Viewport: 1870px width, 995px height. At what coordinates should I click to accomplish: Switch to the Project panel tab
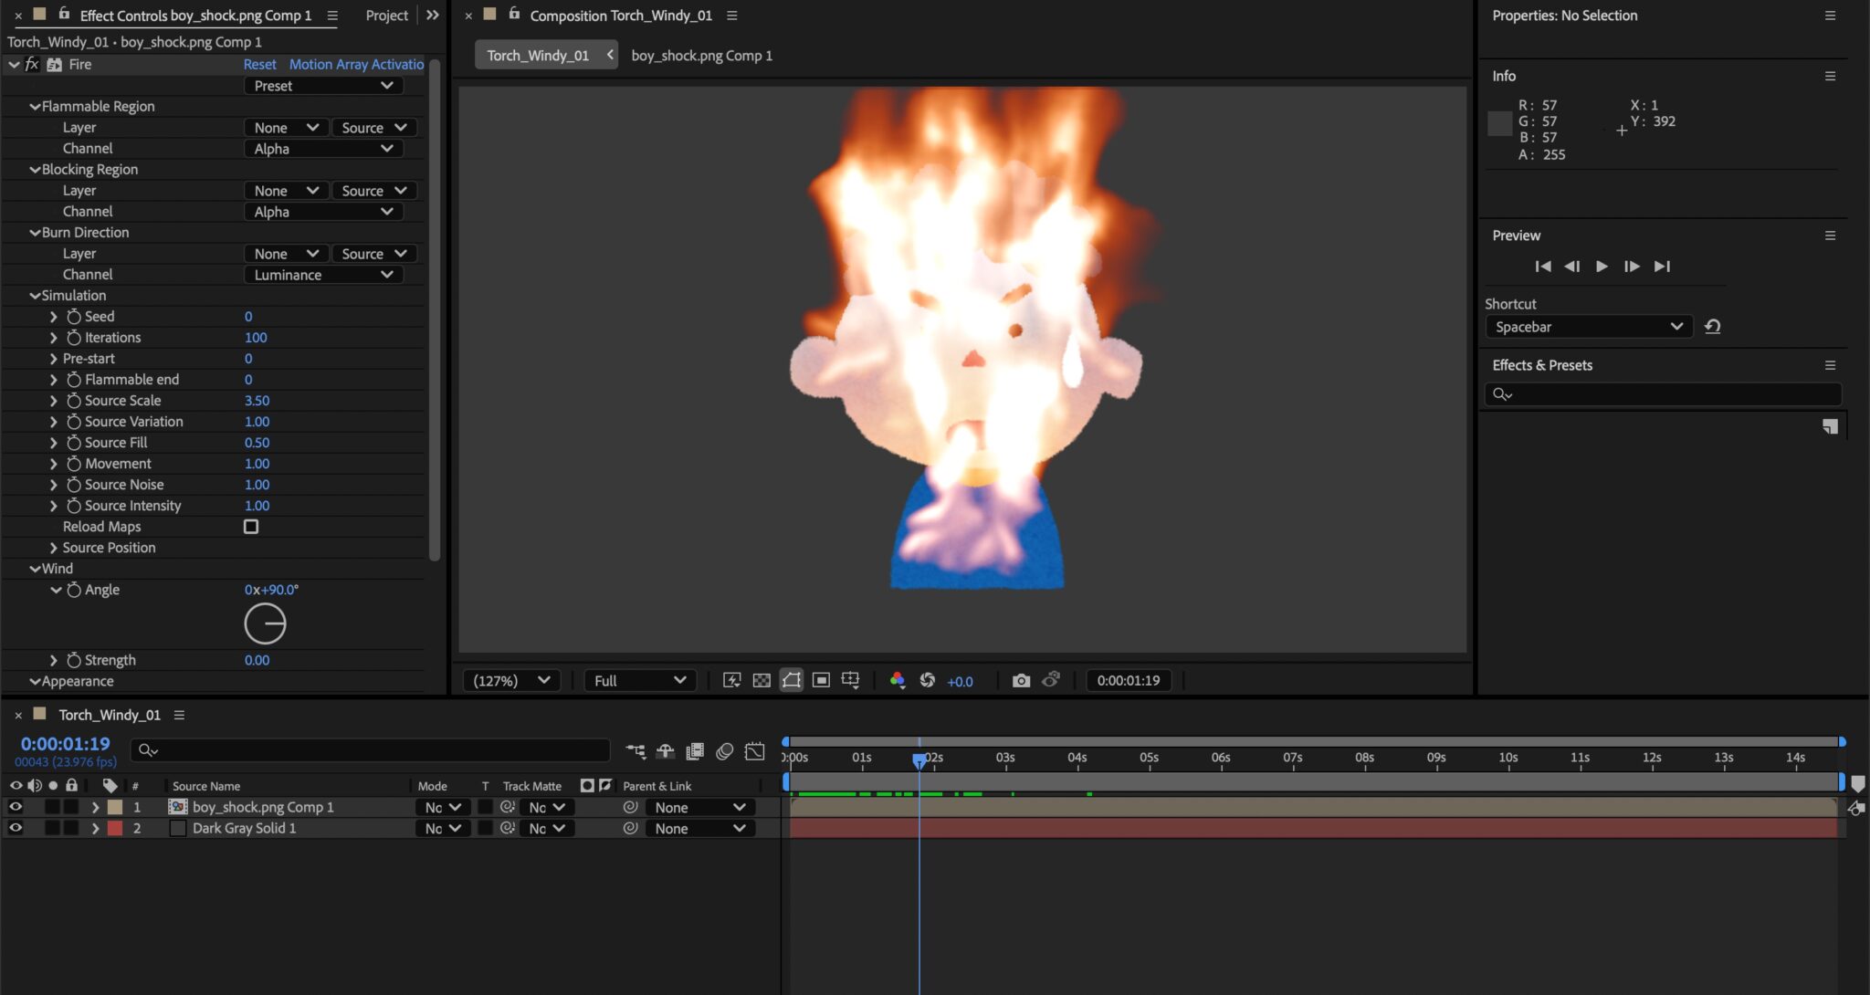[386, 15]
